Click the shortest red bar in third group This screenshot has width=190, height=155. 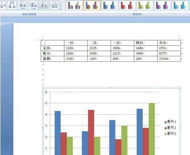[x=119, y=147]
